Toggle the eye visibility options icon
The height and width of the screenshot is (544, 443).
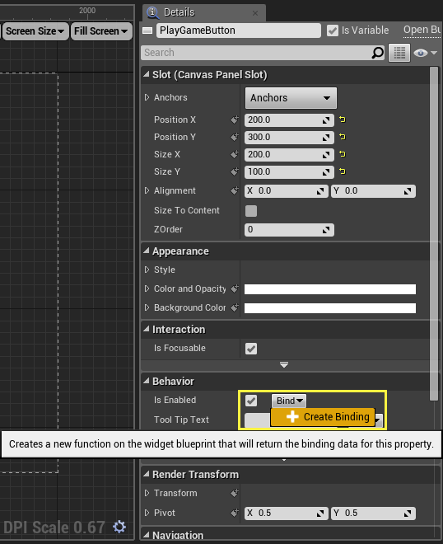(425, 53)
